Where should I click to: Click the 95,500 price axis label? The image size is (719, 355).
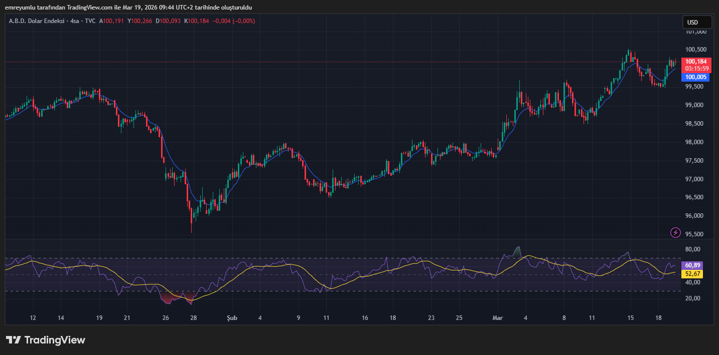695,234
